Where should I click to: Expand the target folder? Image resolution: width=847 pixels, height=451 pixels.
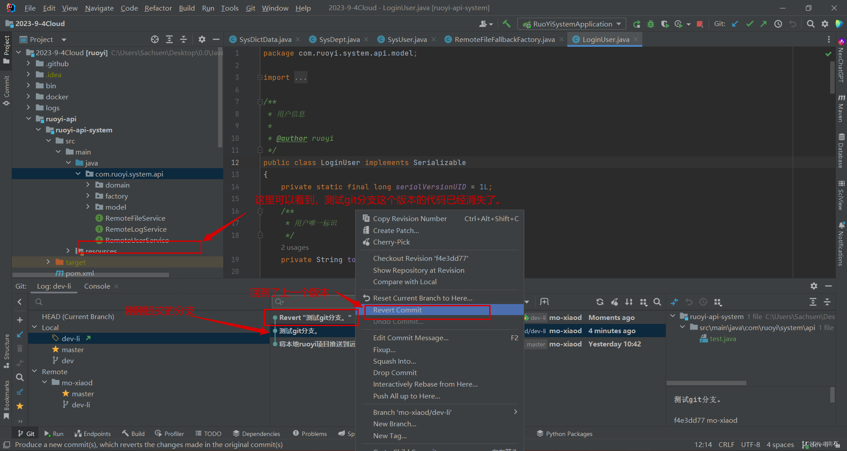click(x=48, y=262)
